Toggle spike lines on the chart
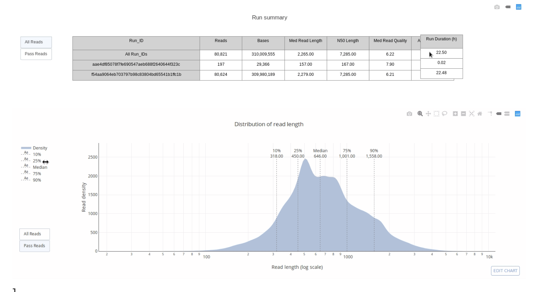The image size is (534, 292). pos(490,114)
